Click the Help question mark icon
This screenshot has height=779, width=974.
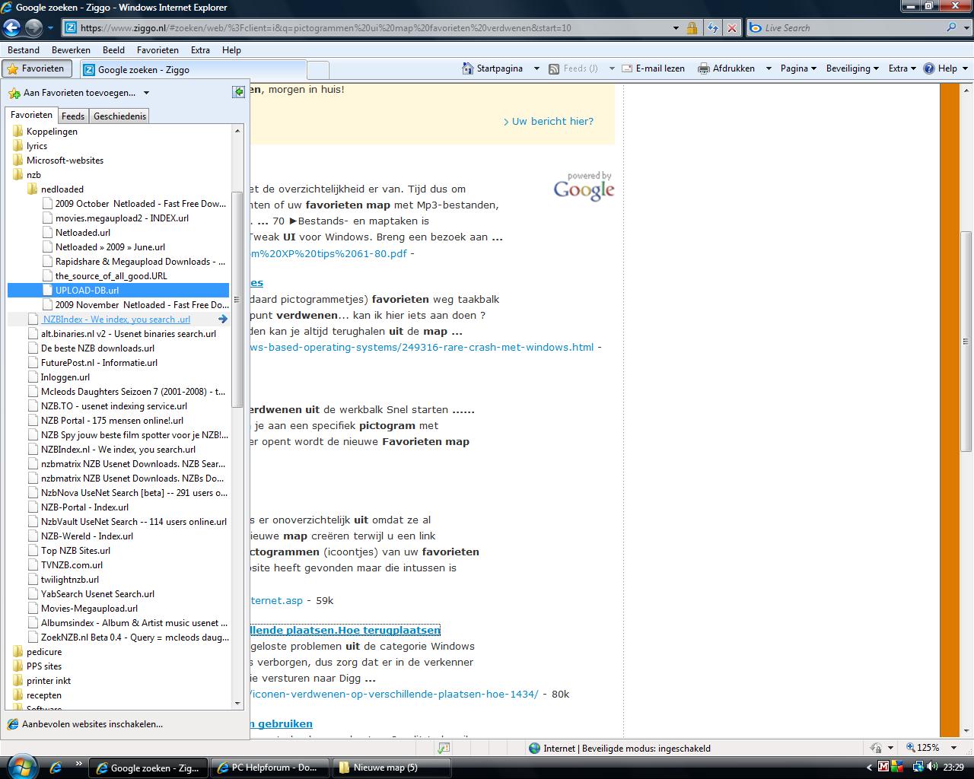929,68
